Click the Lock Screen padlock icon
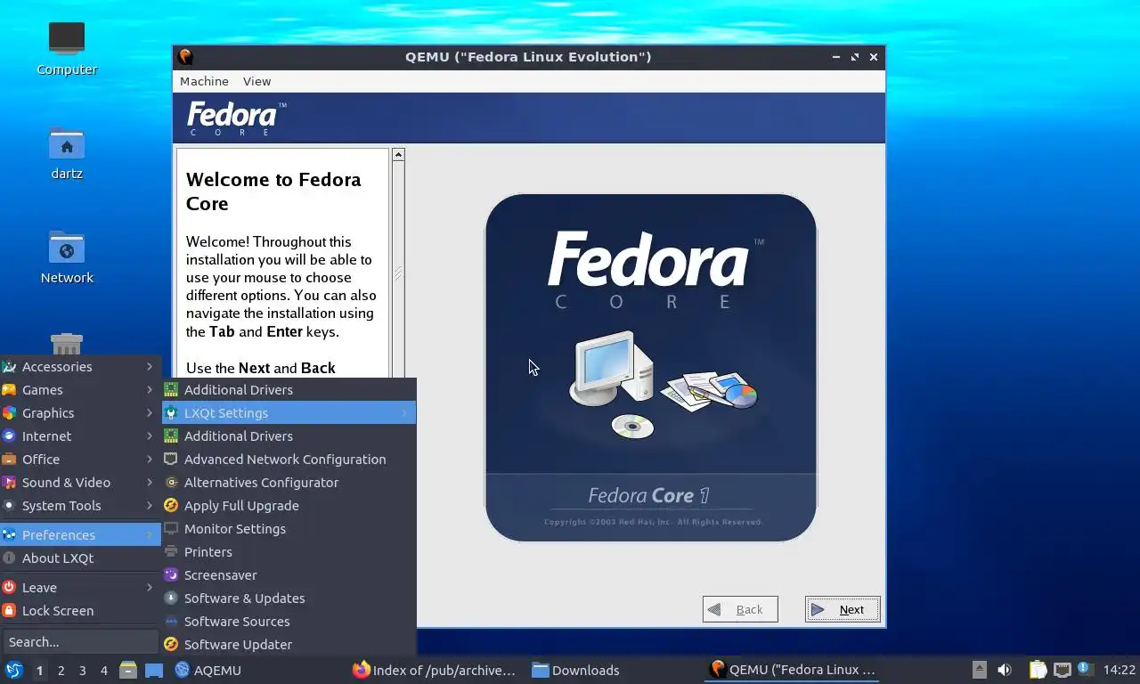The height and width of the screenshot is (684, 1140). click(9, 611)
